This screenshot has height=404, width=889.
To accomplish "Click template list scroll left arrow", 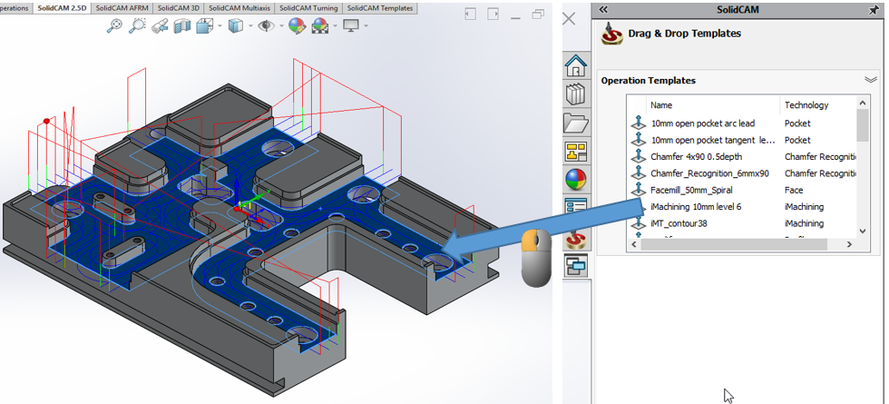I will click(633, 244).
